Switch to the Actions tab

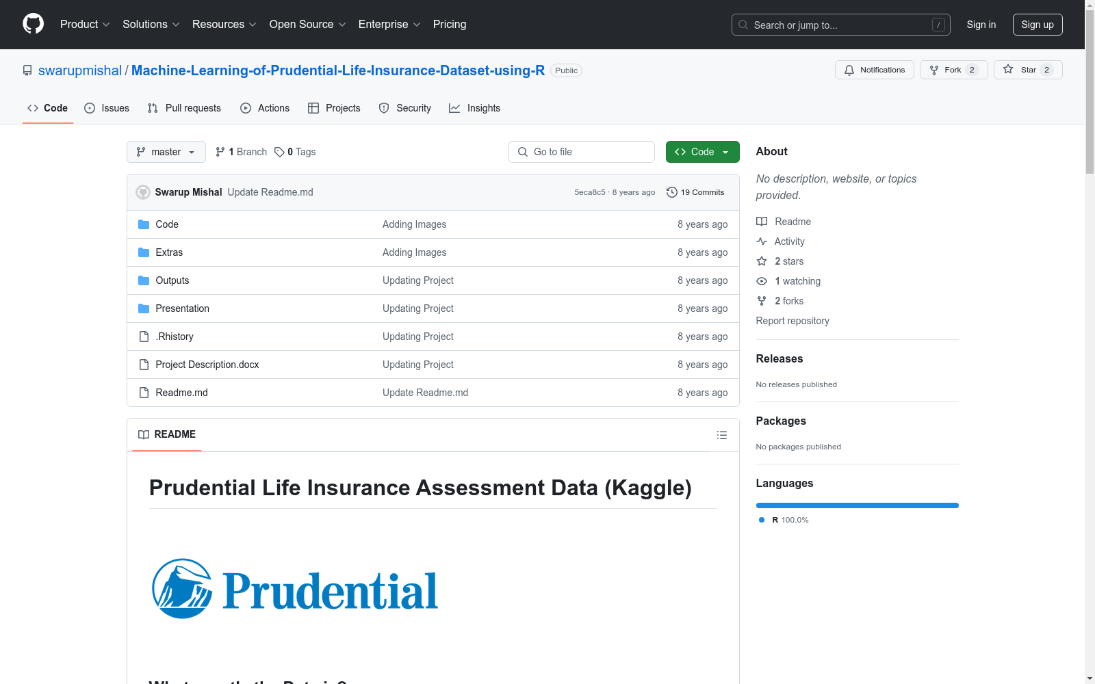(x=265, y=108)
